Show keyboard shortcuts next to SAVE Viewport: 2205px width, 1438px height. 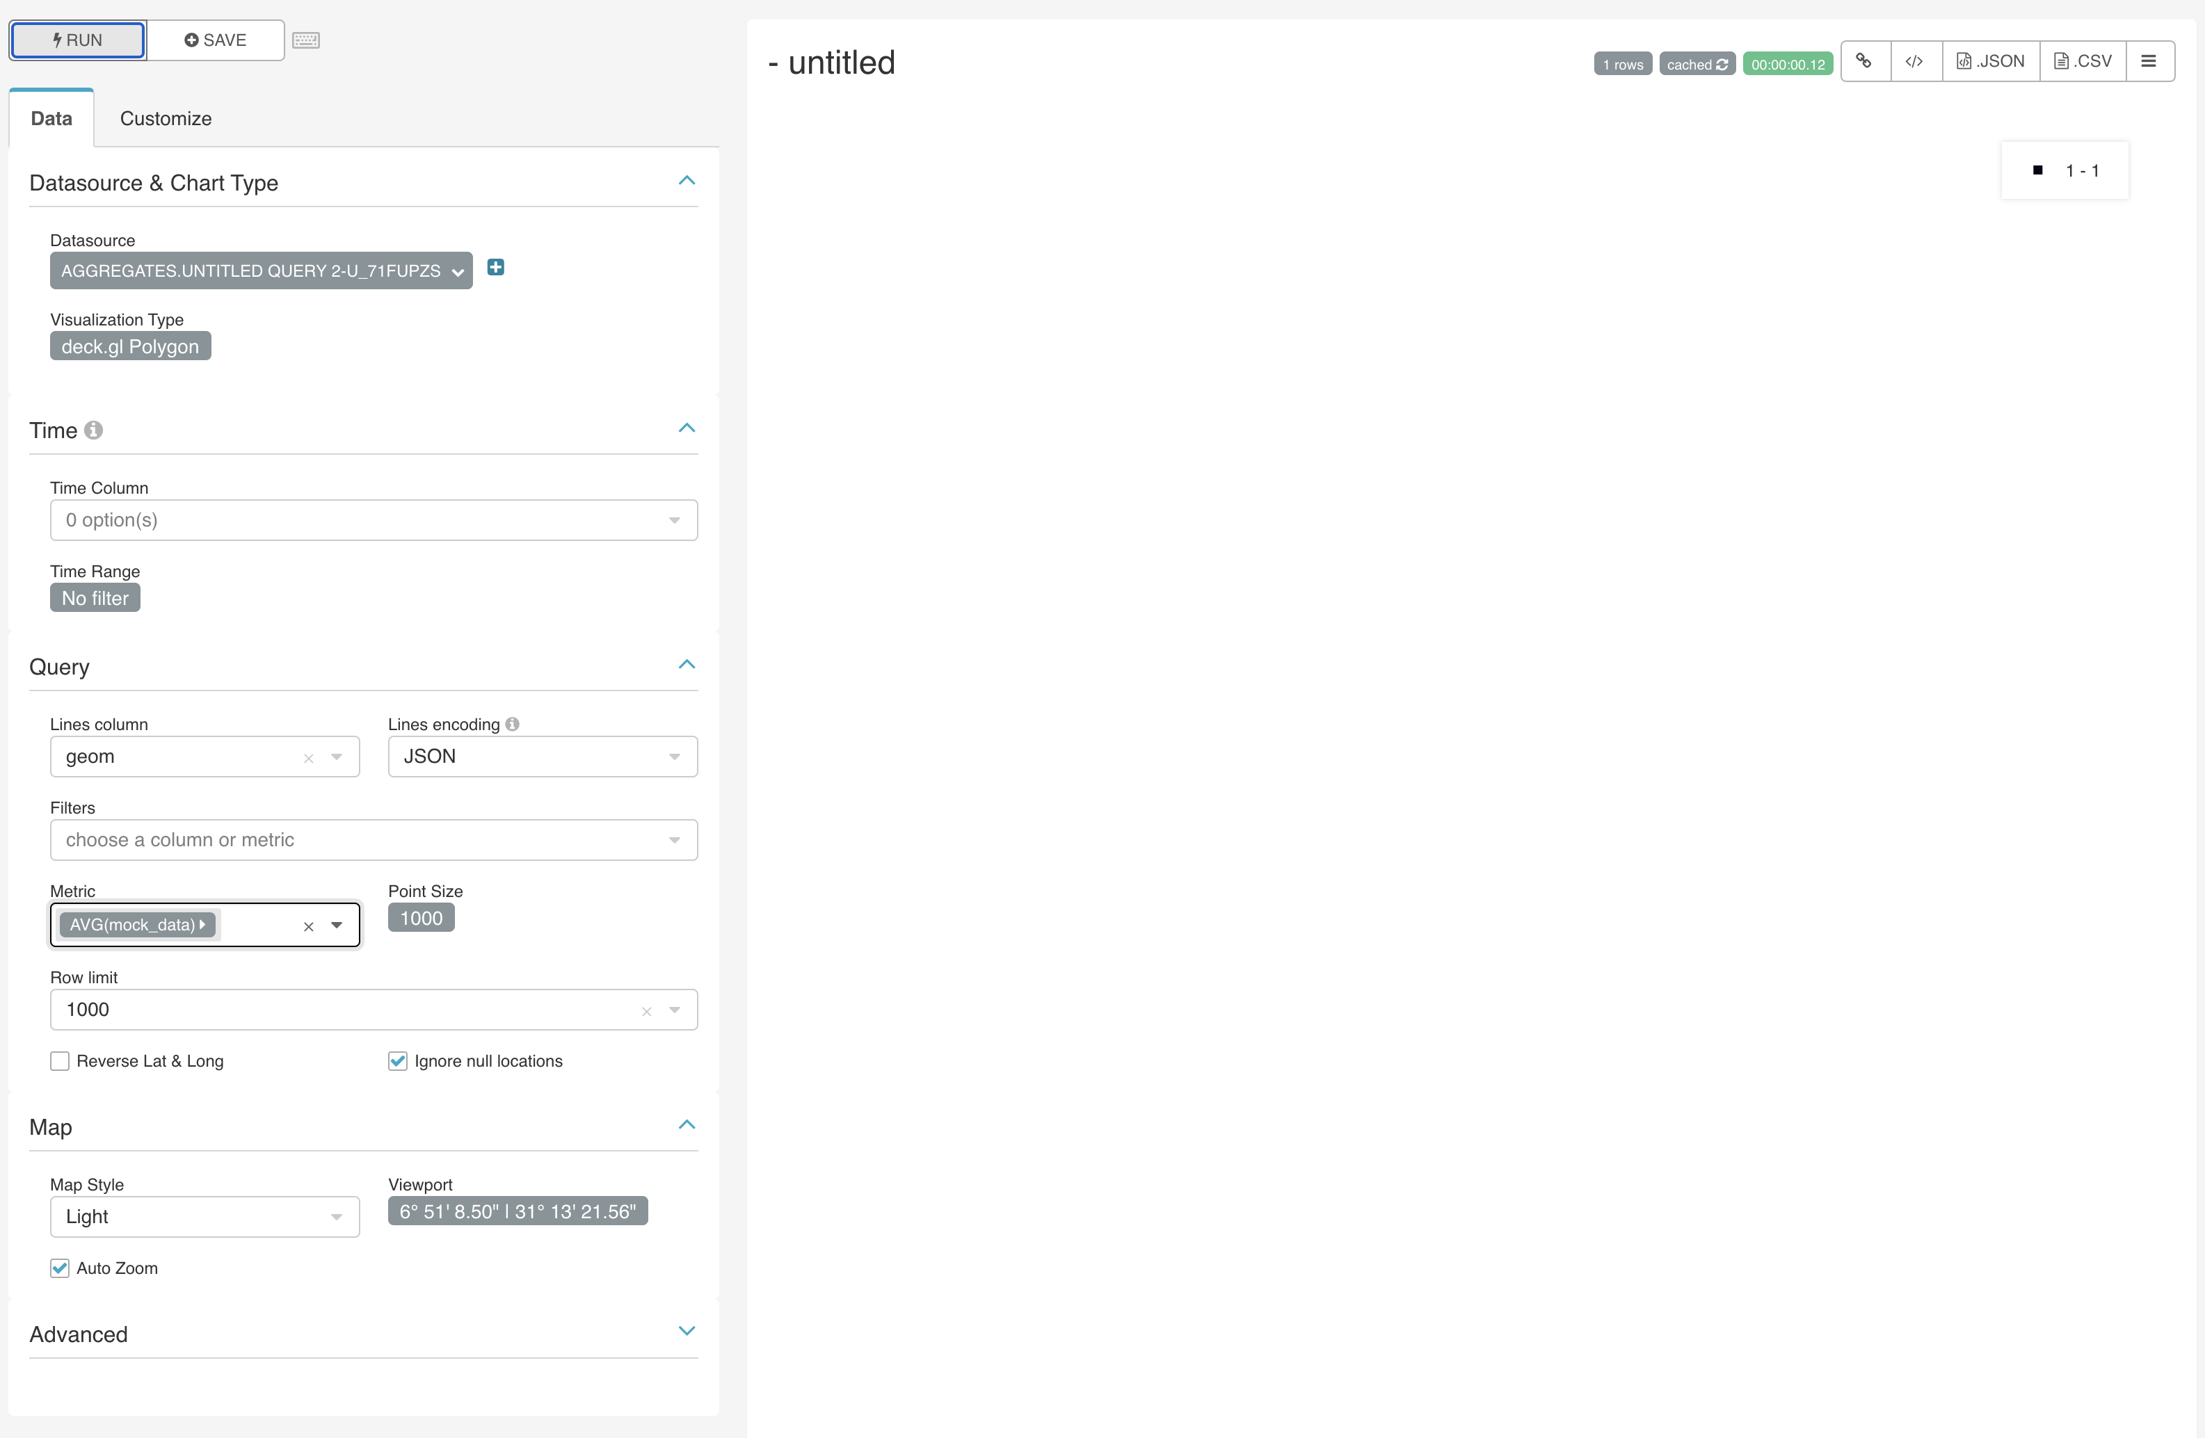tap(306, 40)
